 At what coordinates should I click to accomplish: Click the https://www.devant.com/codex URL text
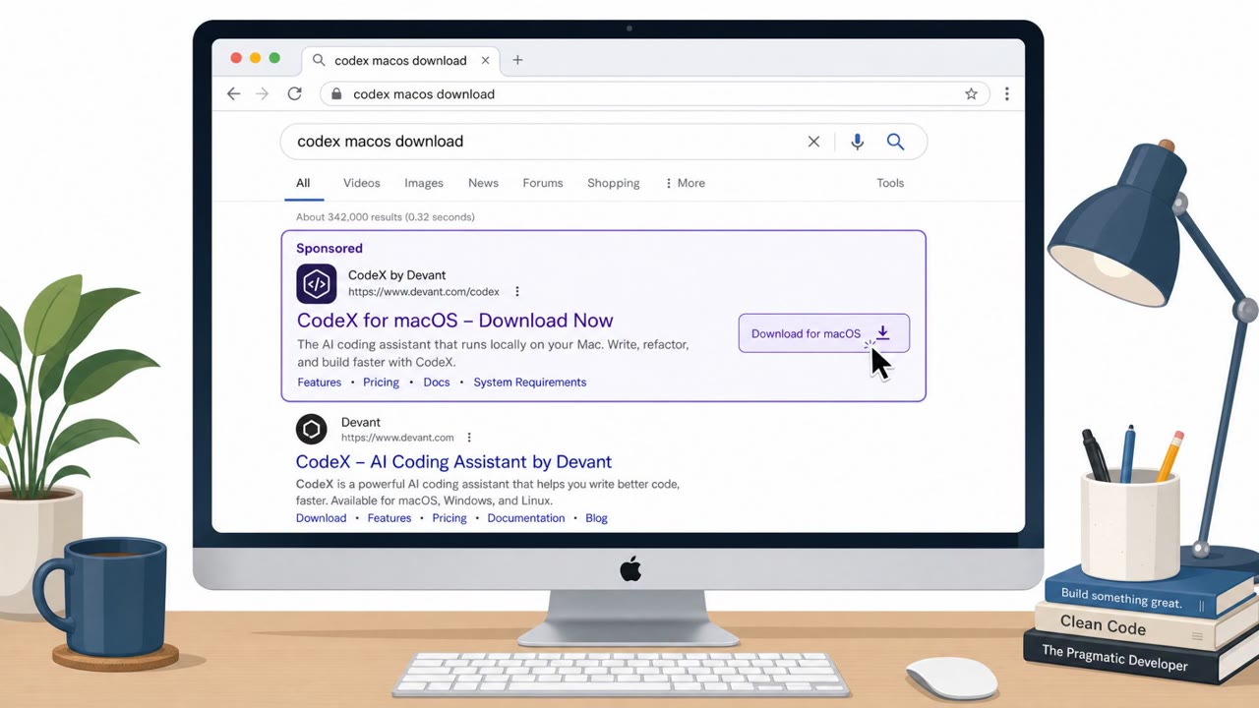pyautogui.click(x=424, y=292)
